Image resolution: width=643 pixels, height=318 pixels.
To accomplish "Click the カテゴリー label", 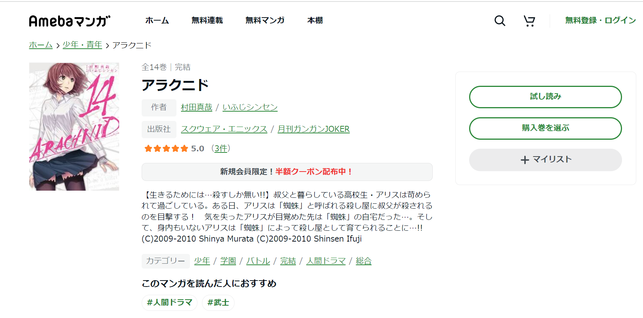I will click(x=166, y=261).
